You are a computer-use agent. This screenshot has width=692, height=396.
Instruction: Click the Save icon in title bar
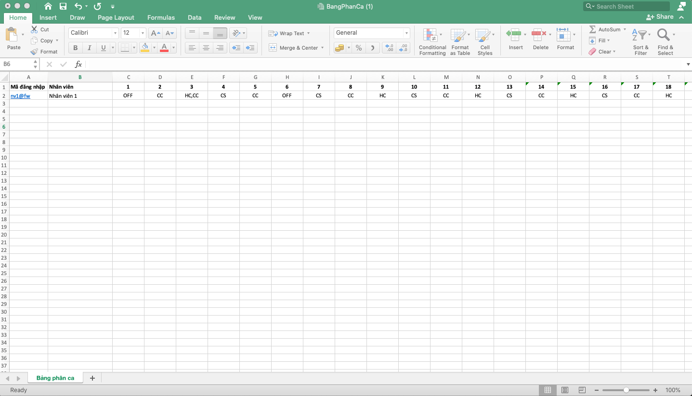click(x=63, y=6)
